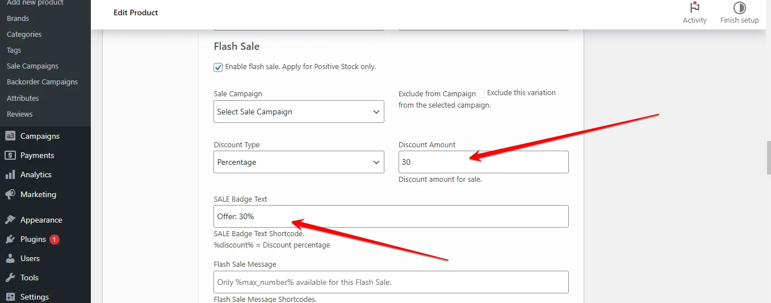Click the Finish setup half-circle icon
Screen dimensions: 771x303
[739, 7]
